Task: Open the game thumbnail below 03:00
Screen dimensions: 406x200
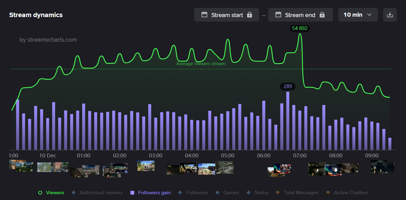Action: 146,166
